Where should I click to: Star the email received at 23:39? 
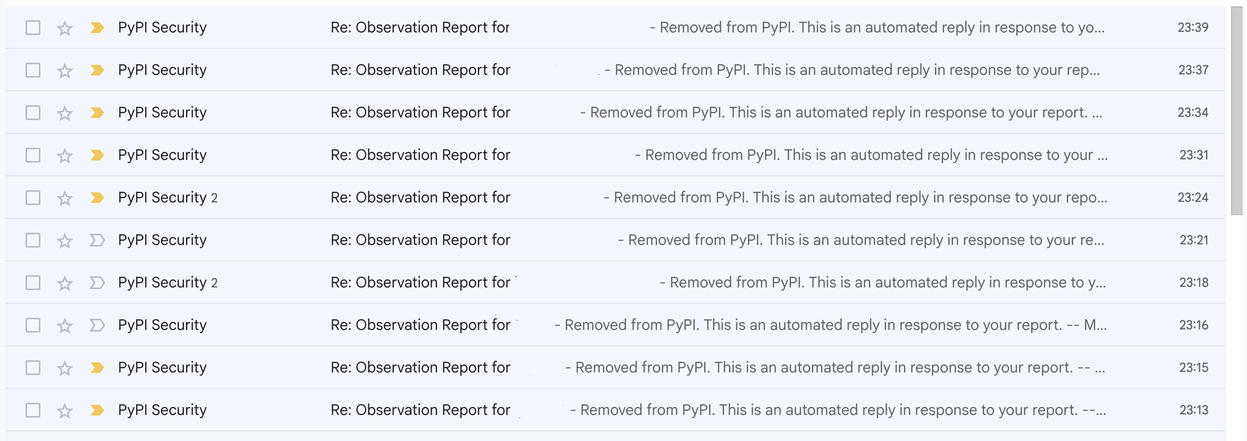(65, 28)
